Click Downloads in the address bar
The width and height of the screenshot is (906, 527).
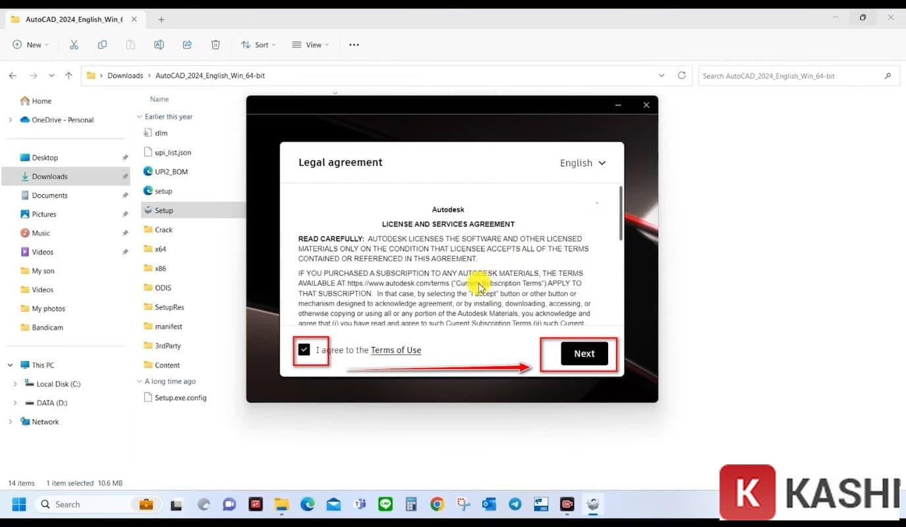(x=125, y=76)
